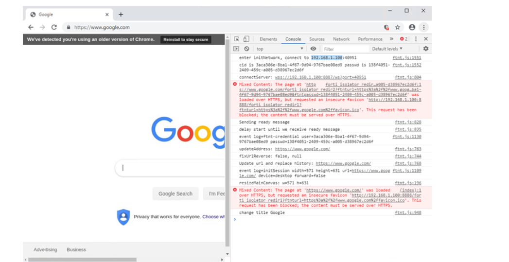Click the Google Search button
This screenshot has height=262, width=509.
click(176, 194)
